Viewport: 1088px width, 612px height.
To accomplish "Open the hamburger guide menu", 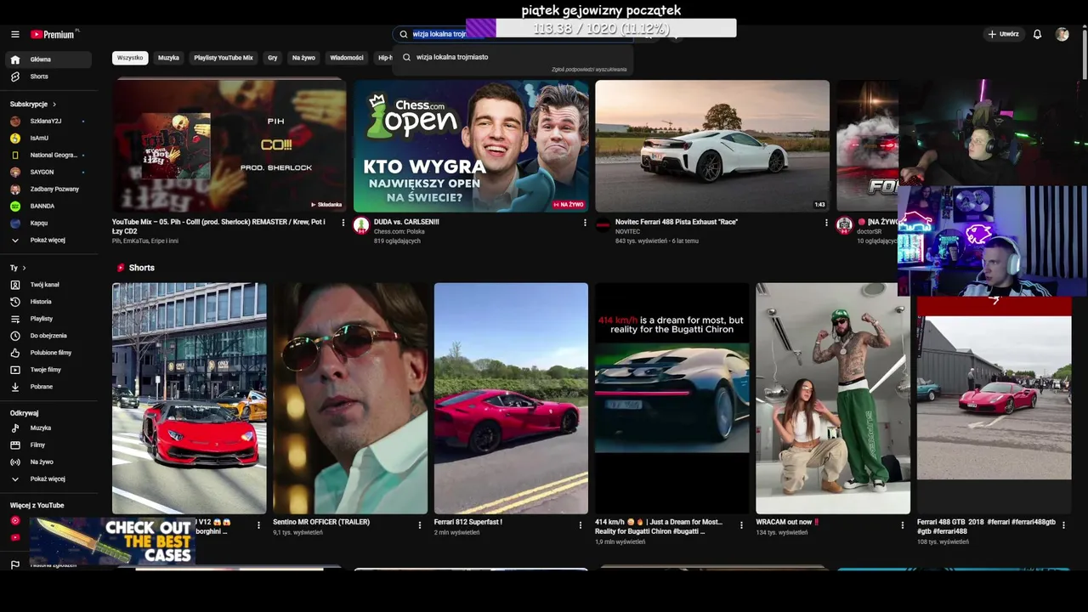I will coord(15,34).
